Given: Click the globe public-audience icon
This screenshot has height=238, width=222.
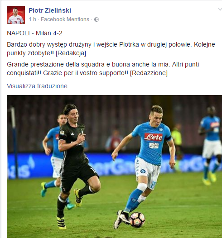Looking at the screenshot, I should tap(97, 19).
